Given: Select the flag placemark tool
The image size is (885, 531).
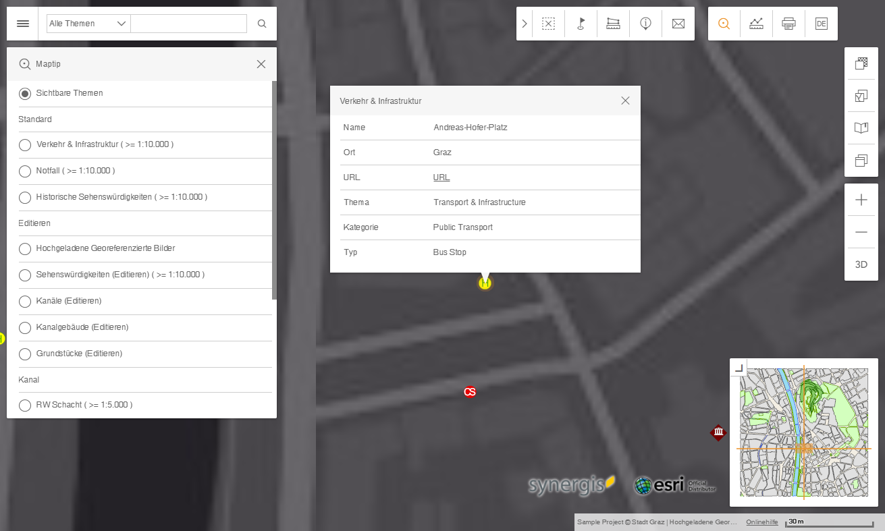Looking at the screenshot, I should 581,23.
